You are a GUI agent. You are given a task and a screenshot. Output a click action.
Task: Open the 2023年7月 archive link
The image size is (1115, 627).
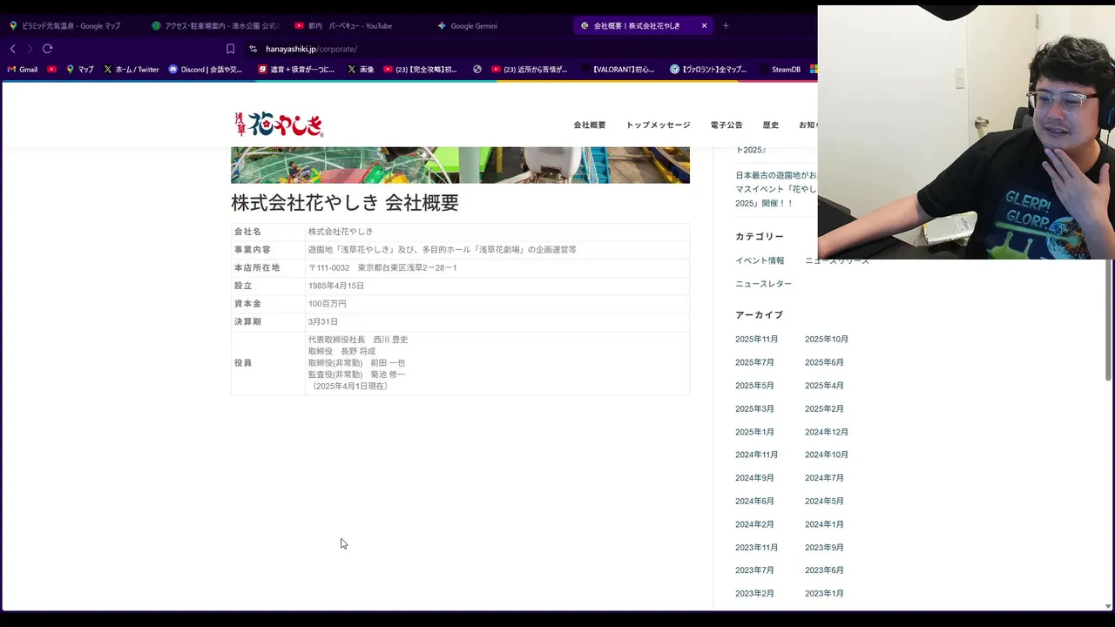click(x=754, y=570)
